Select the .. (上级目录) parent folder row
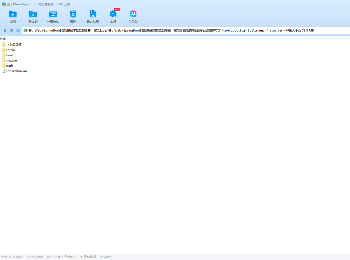Image resolution: width=350 pixels, height=260 pixels. click(x=12, y=44)
